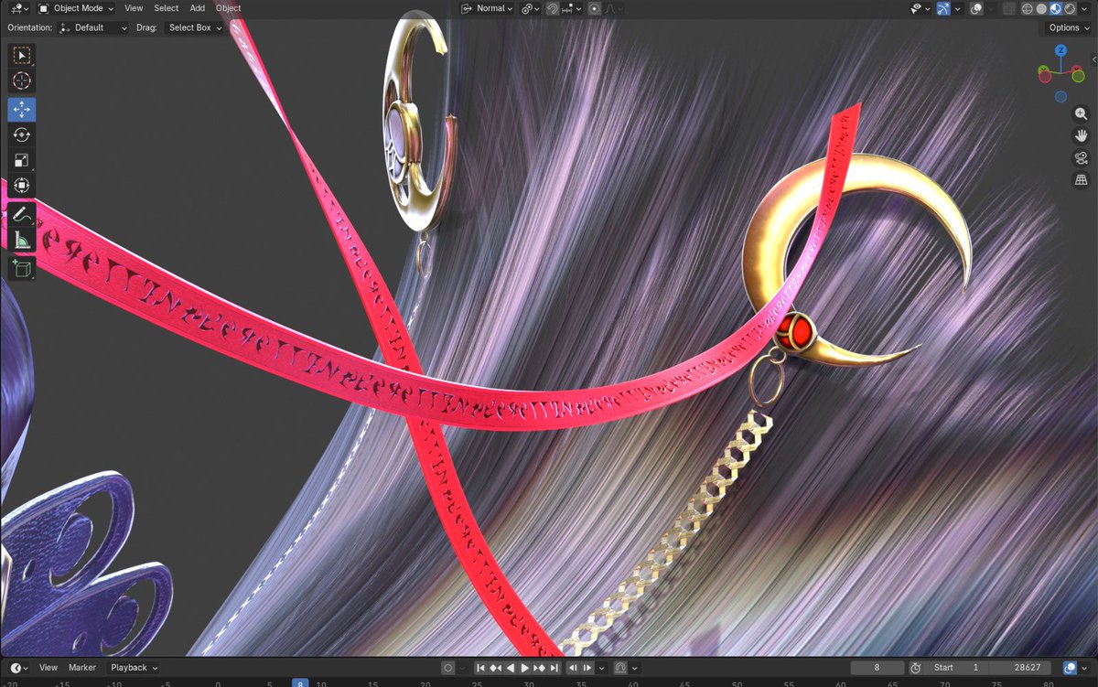Click the Start frame field

(x=956, y=668)
